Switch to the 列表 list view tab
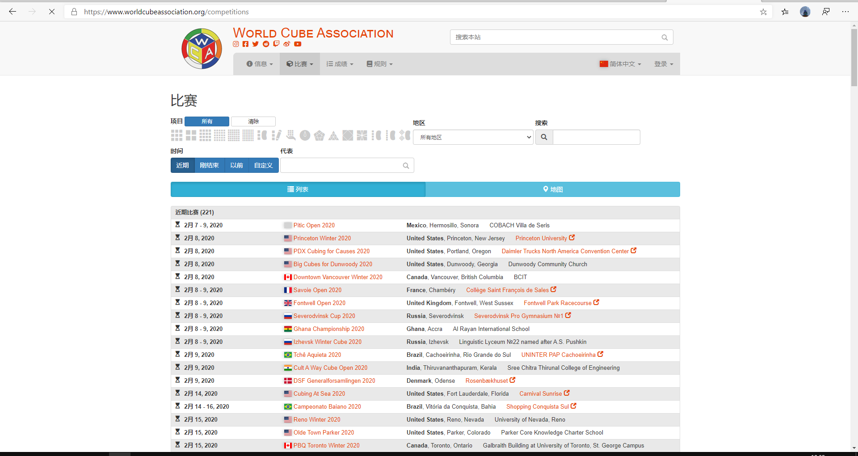Viewport: 858px width, 456px height. 298,189
